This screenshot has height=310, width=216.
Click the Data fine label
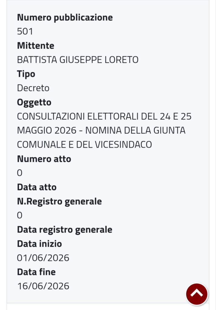pos(36,272)
